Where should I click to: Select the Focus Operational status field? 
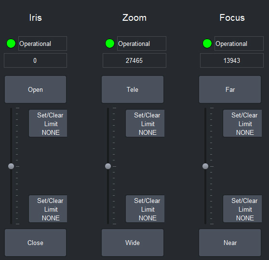pyautogui.click(x=239, y=43)
